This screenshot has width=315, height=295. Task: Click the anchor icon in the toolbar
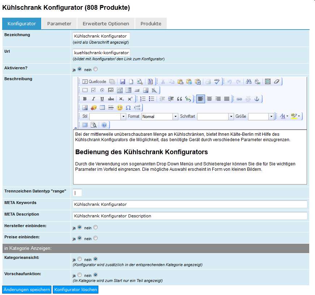[x=257, y=99]
